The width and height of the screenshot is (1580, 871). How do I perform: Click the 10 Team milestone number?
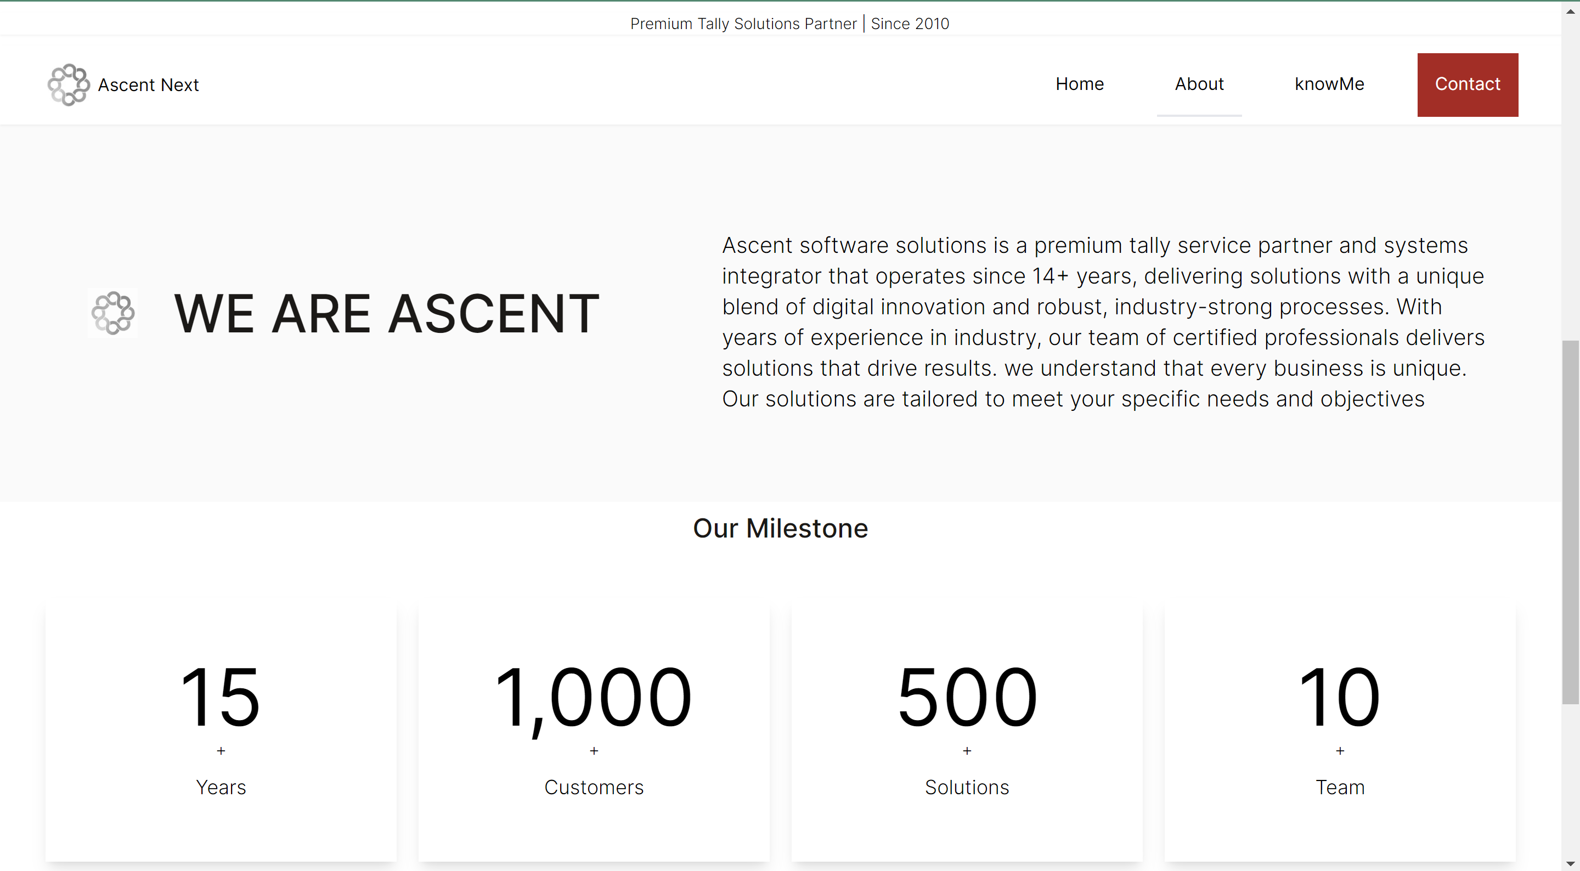(1340, 698)
